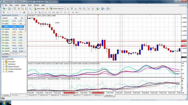Toggle the Market Watch window icon
Screen dimensions: 188x105
click(x=15, y=9)
